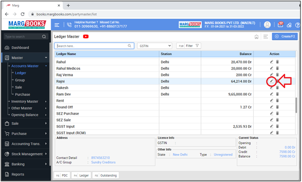Open the GSTIN dropdown
Viewport: 302px width, 182px height.
pos(155,46)
